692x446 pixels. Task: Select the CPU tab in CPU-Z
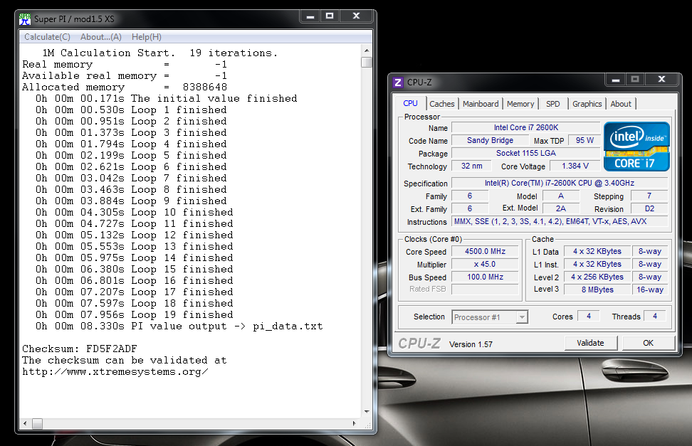[411, 103]
